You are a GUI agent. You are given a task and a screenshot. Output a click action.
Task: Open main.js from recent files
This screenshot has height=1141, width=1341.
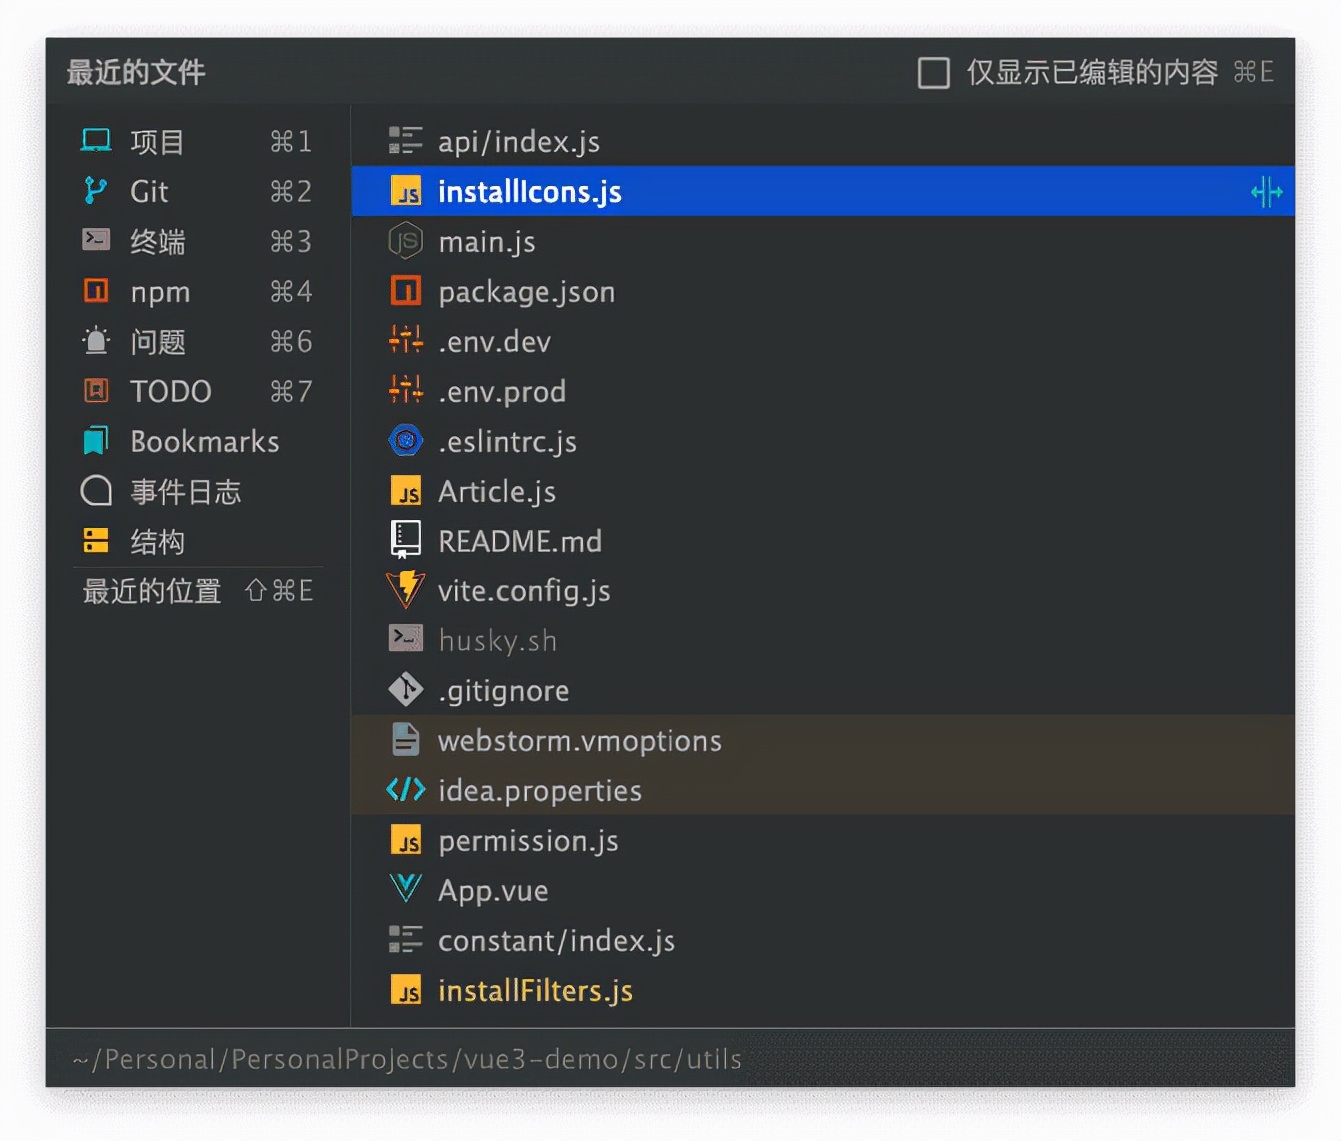click(822, 241)
